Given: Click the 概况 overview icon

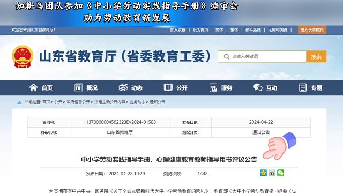Looking at the screenshot, I should coord(78,87).
